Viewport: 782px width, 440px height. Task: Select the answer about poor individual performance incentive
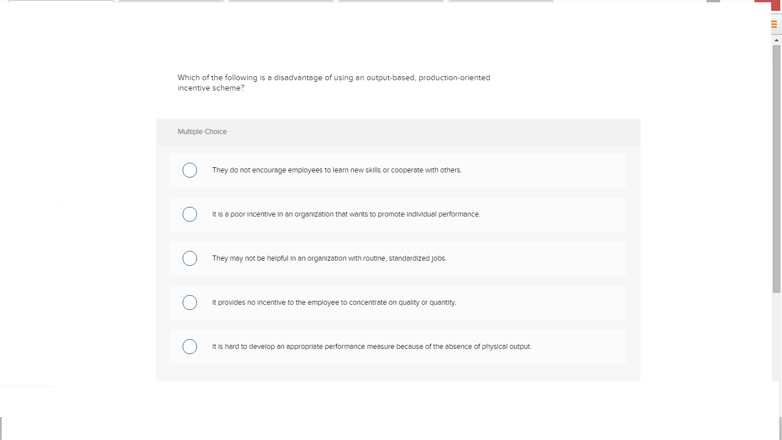click(189, 214)
